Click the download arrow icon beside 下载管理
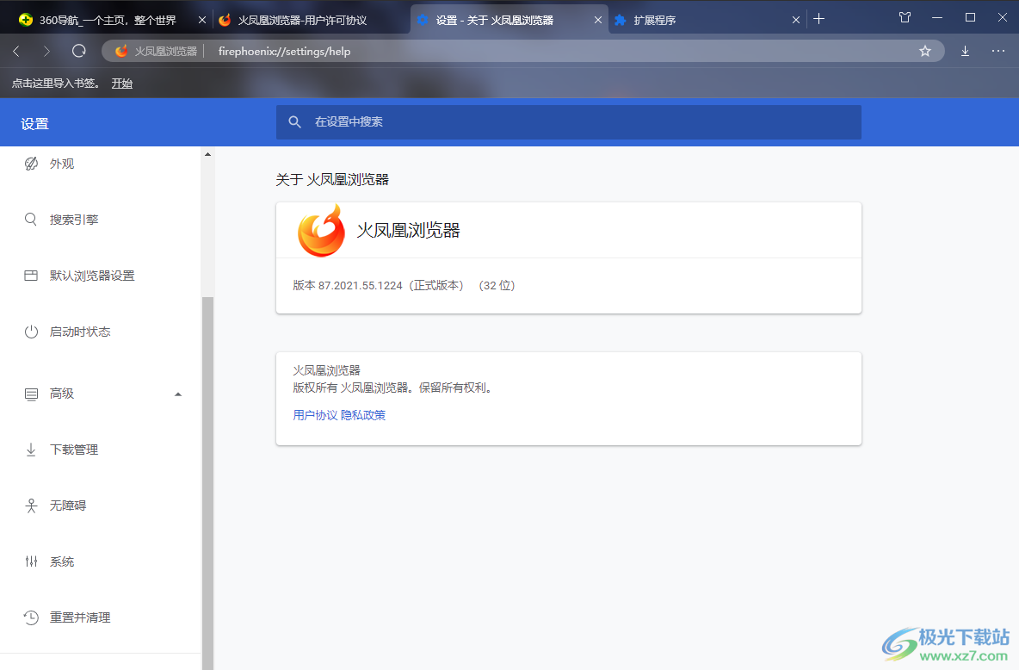The width and height of the screenshot is (1019, 670). (30, 450)
